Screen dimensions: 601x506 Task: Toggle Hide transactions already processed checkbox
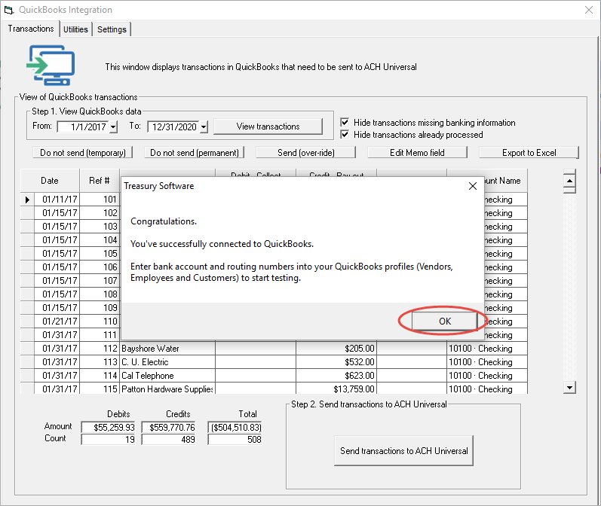(345, 135)
